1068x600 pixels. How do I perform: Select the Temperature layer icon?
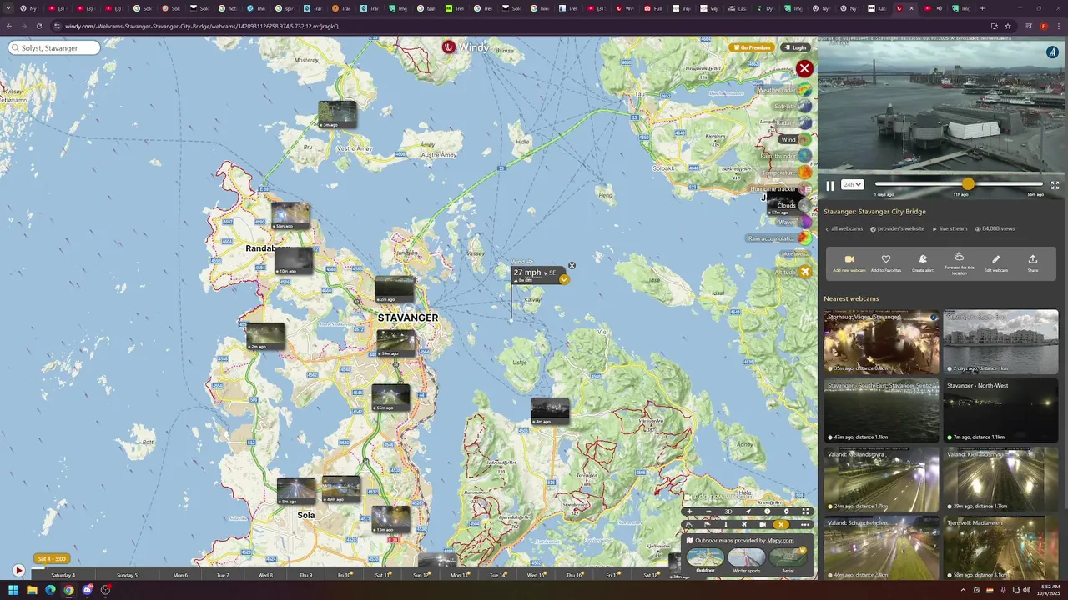tap(804, 172)
